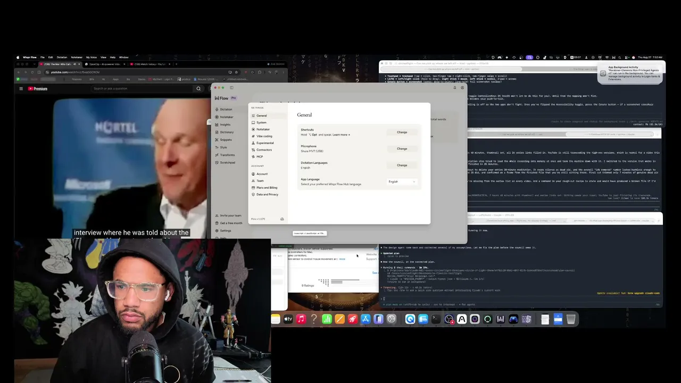
Task: Open System Settings from the Dock
Action: click(392, 319)
